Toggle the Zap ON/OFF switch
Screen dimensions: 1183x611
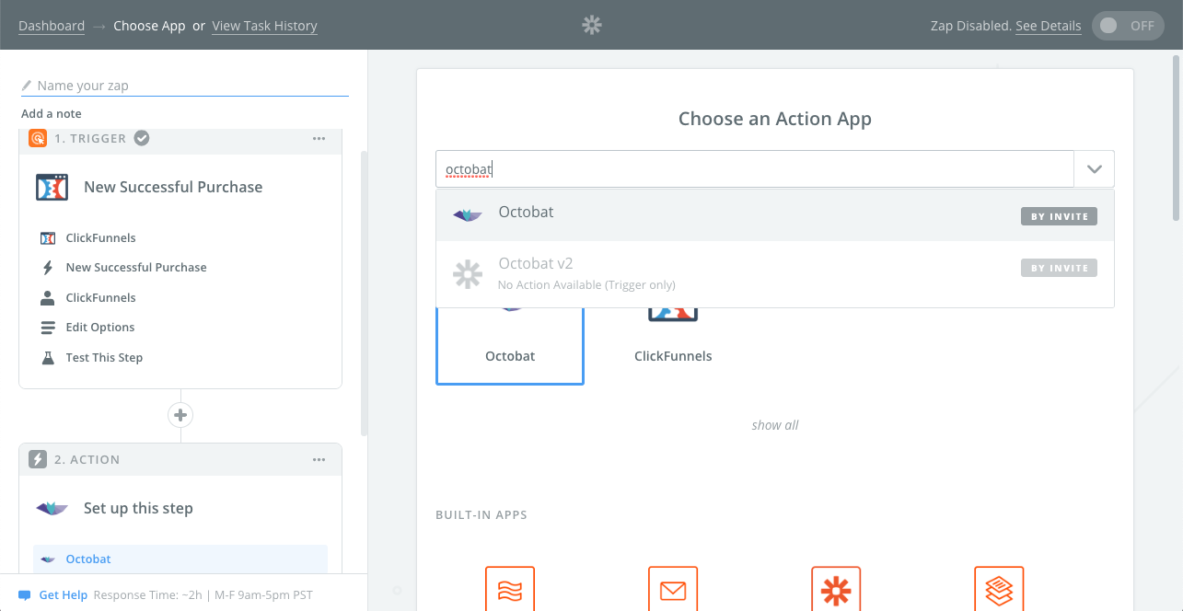(x=1128, y=26)
